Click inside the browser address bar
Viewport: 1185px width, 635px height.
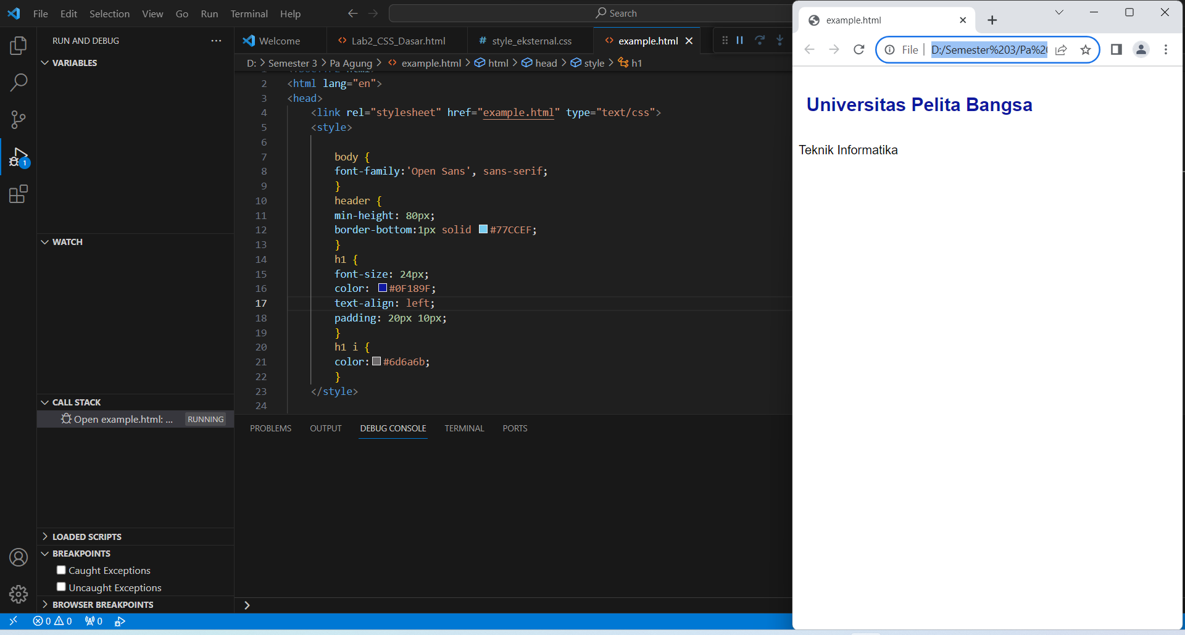click(987, 50)
